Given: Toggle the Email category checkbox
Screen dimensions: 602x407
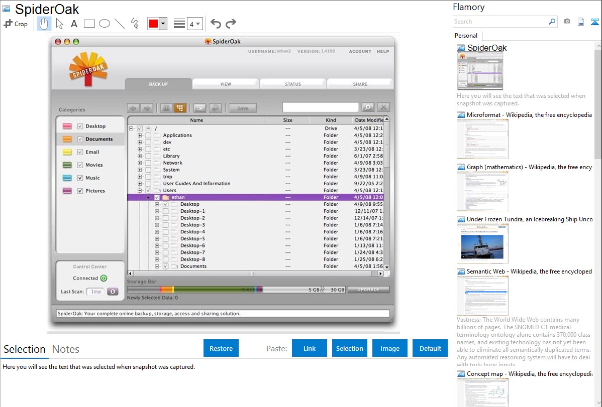Looking at the screenshot, I should (80, 152).
